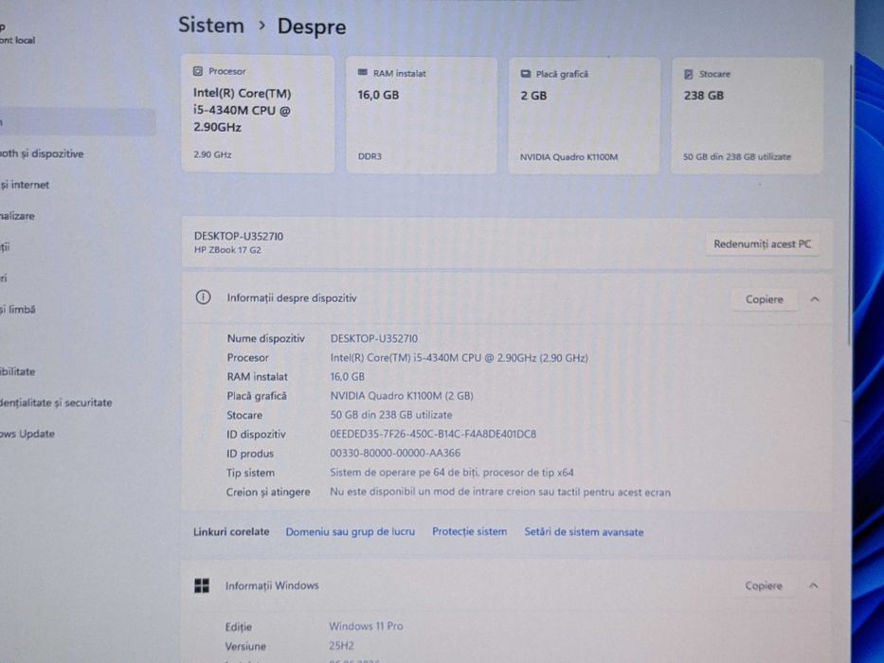Click the 25H2 version value
The height and width of the screenshot is (663, 884).
click(342, 646)
